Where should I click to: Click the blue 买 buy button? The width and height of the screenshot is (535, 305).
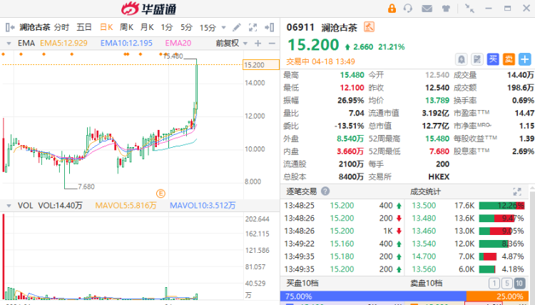493,59
